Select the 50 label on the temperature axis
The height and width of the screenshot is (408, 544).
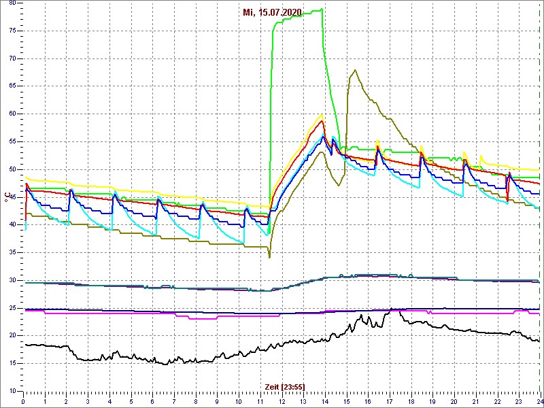click(12, 169)
